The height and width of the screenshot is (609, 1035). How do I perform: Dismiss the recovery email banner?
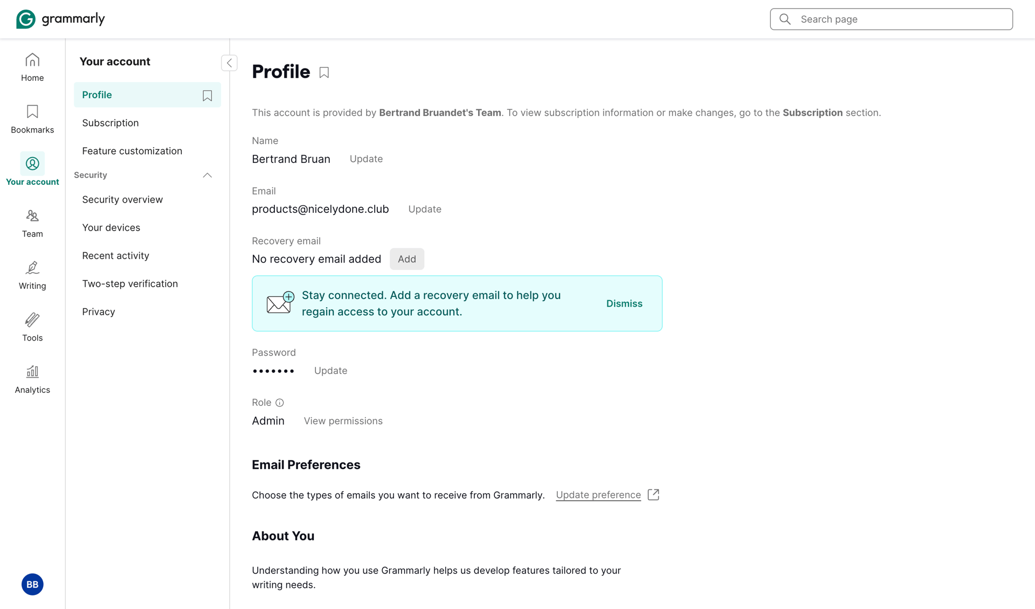(624, 303)
